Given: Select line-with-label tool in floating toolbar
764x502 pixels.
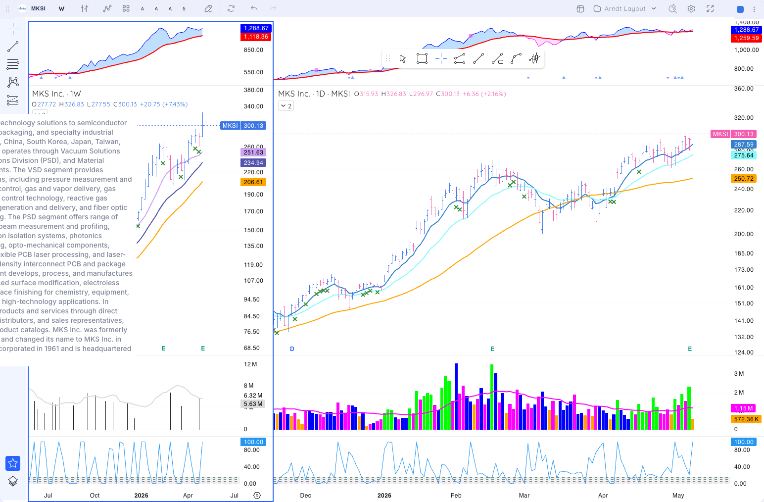Looking at the screenshot, I should (x=497, y=59).
